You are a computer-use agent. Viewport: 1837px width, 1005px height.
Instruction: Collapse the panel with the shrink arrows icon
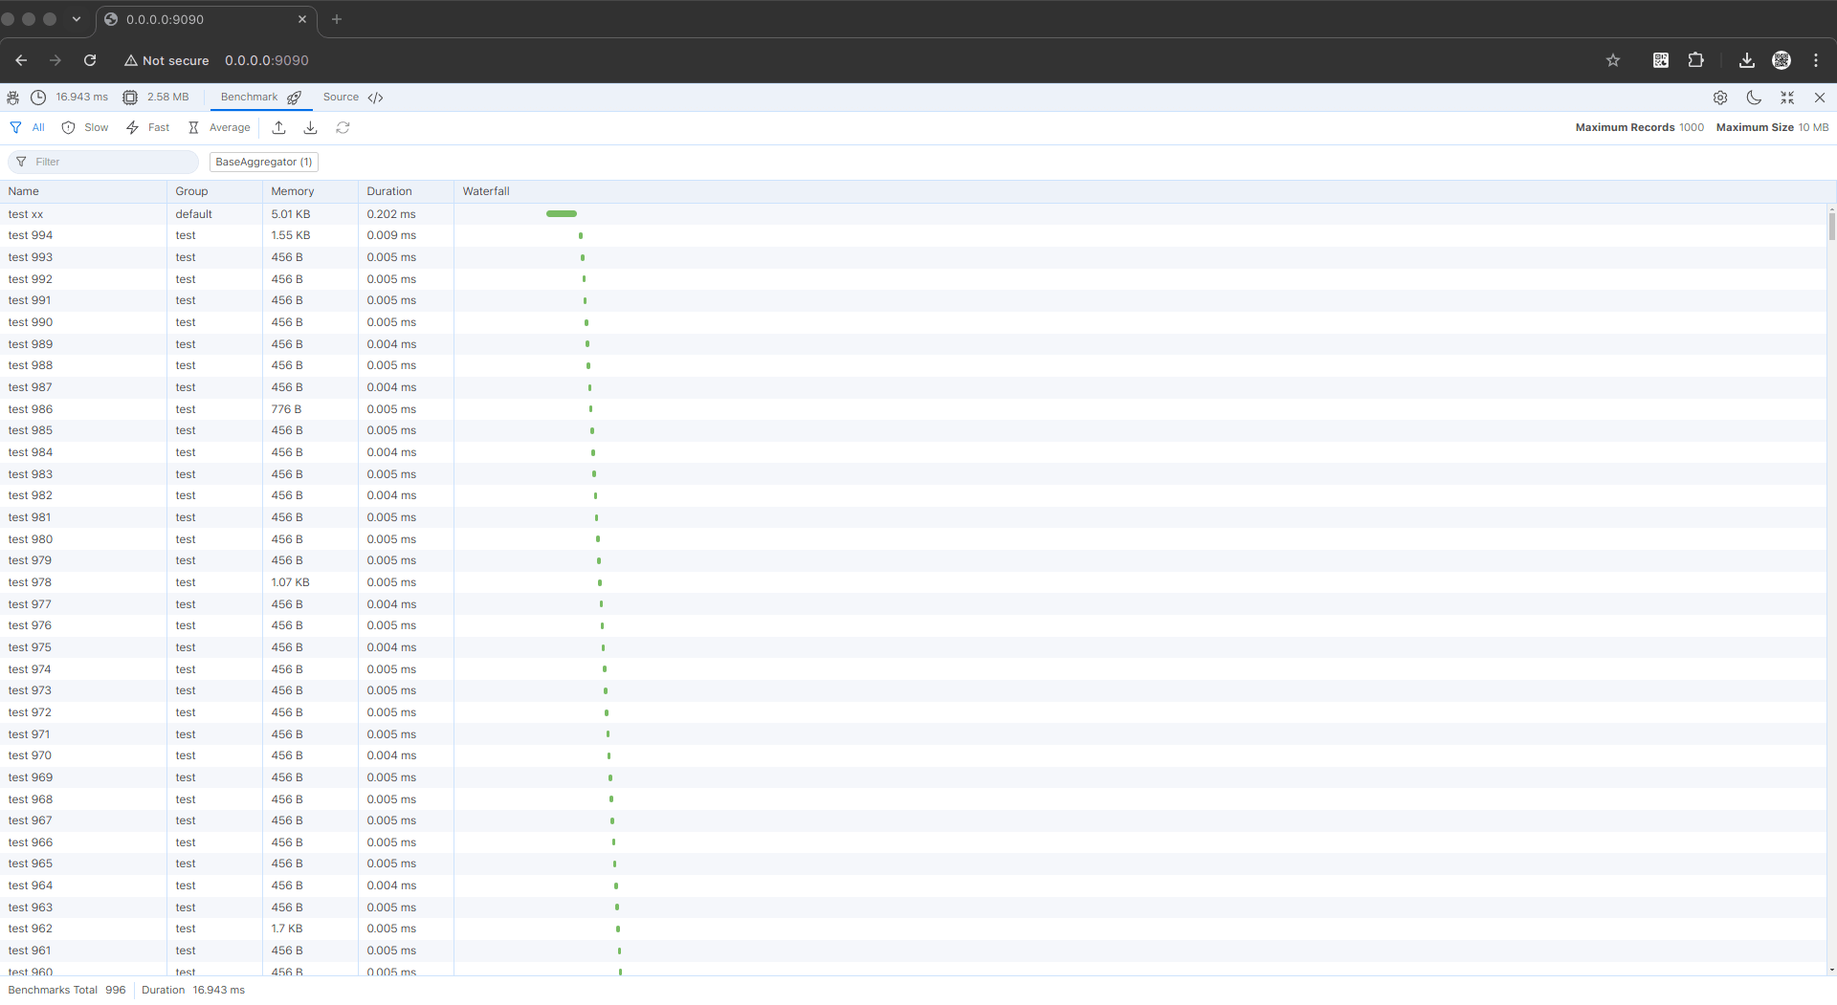pos(1786,98)
